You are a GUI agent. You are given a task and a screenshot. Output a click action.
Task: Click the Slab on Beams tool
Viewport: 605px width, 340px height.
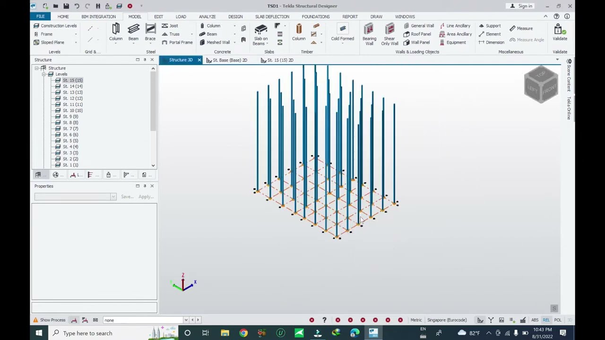(261, 34)
